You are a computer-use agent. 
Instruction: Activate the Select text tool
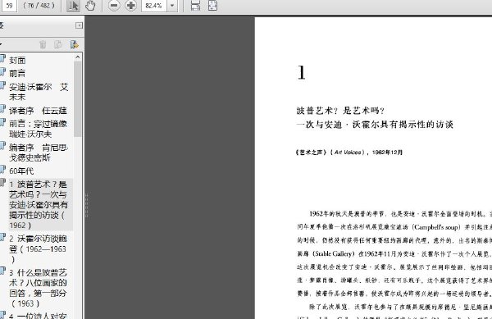[x=74, y=6]
